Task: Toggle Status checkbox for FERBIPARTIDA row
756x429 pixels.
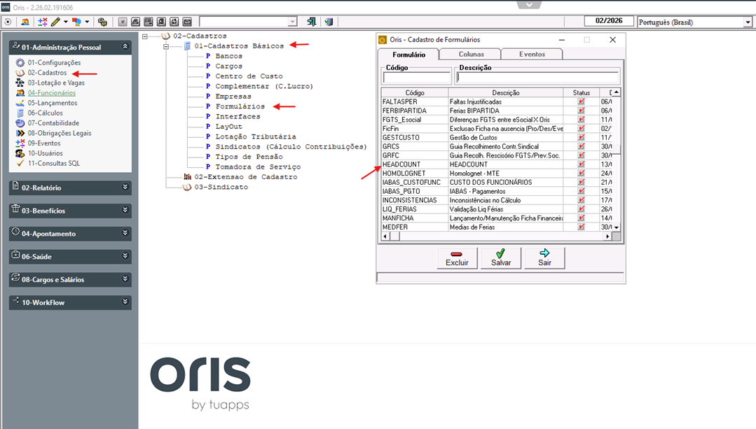Action: [x=581, y=111]
